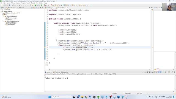Open the Project menu
The height and width of the screenshot is (99, 176).
click(x=33, y=3)
